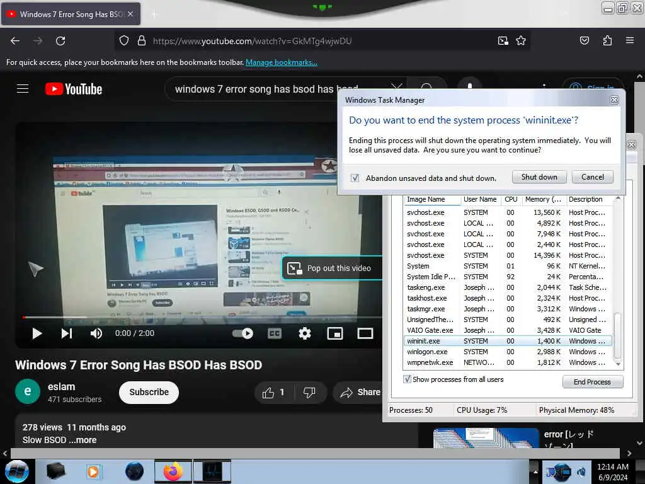
Task: Dislike the video with thumbs down
Action: point(309,393)
